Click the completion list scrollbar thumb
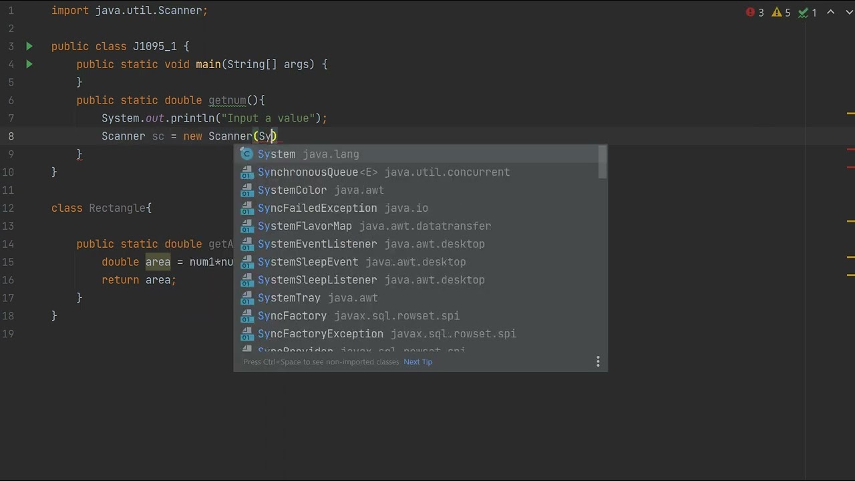Viewport: 855px width, 481px height. 603,162
